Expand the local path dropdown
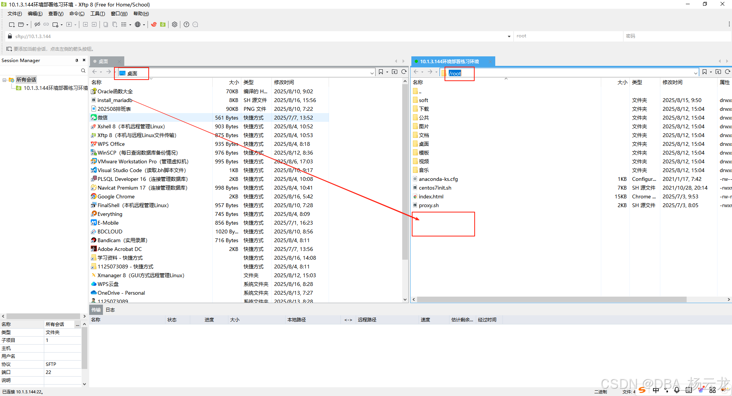Image resolution: width=732 pixels, height=396 pixels. (372, 73)
